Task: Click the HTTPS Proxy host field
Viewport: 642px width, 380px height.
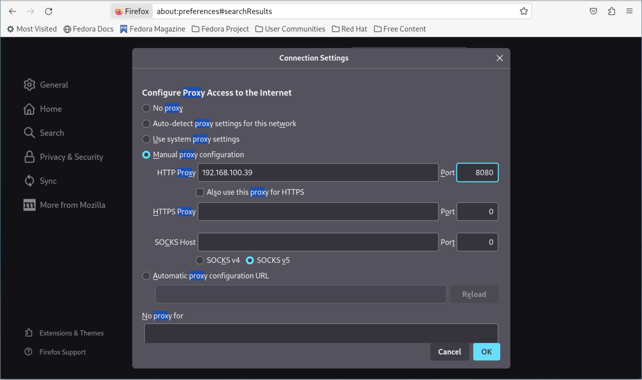Action: (318, 212)
